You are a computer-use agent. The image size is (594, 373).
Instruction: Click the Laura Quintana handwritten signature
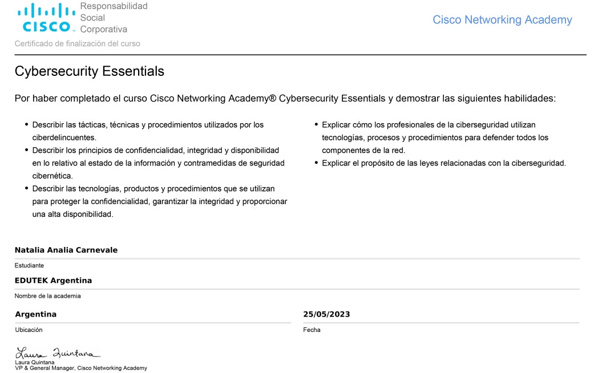tap(58, 352)
